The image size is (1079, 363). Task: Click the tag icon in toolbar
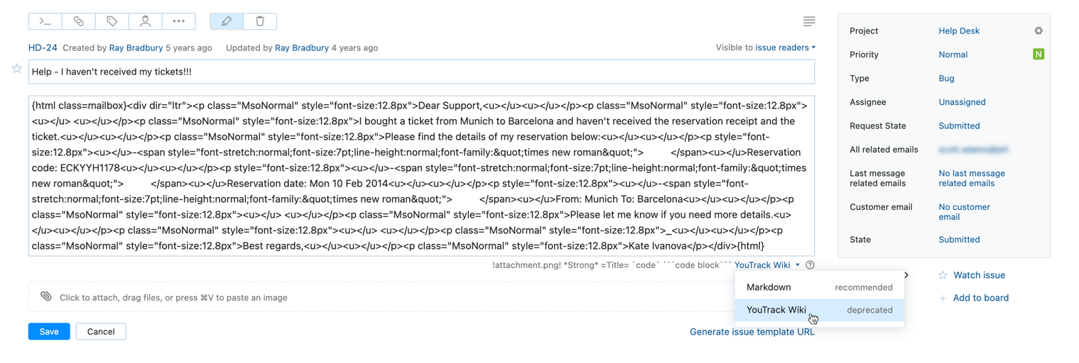tap(112, 21)
